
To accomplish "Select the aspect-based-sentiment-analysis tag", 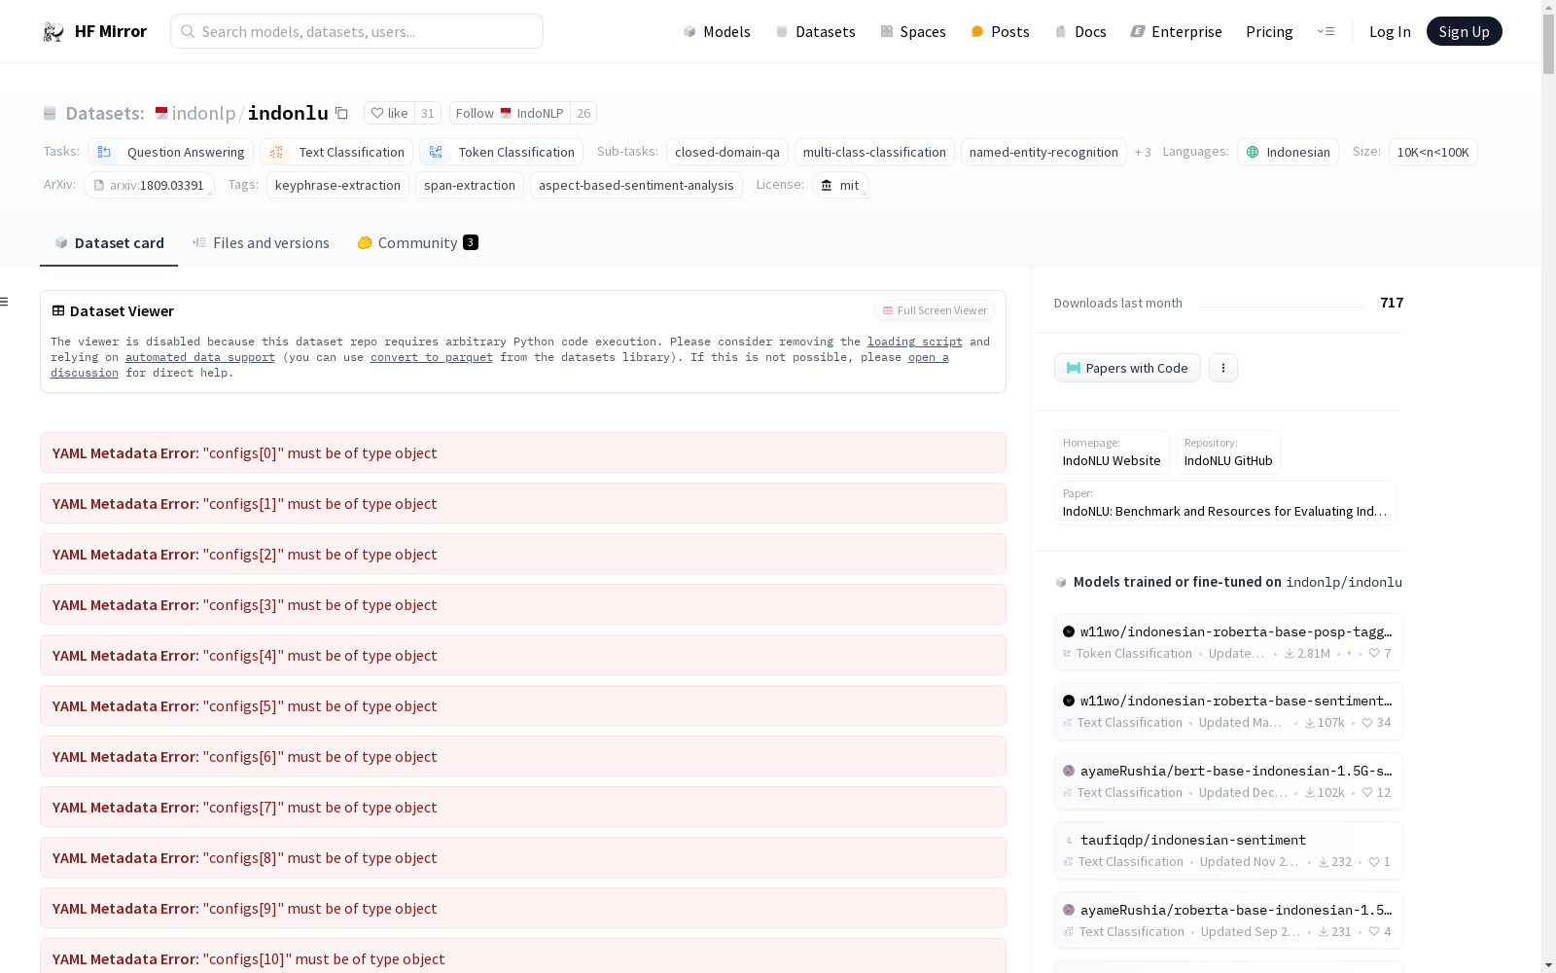I will point(636,185).
